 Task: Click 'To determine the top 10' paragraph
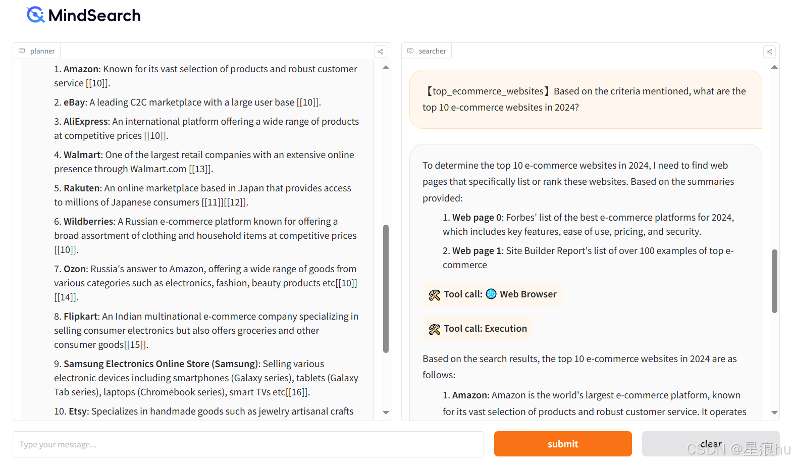578,181
